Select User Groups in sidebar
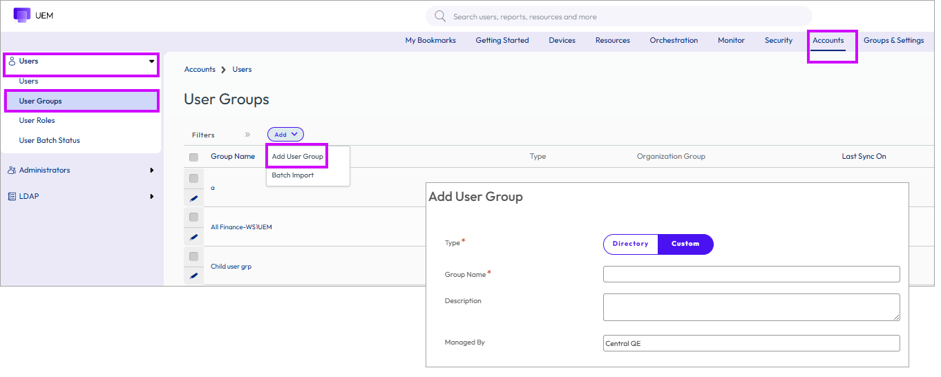Screen dimensions: 941x377 point(81,101)
